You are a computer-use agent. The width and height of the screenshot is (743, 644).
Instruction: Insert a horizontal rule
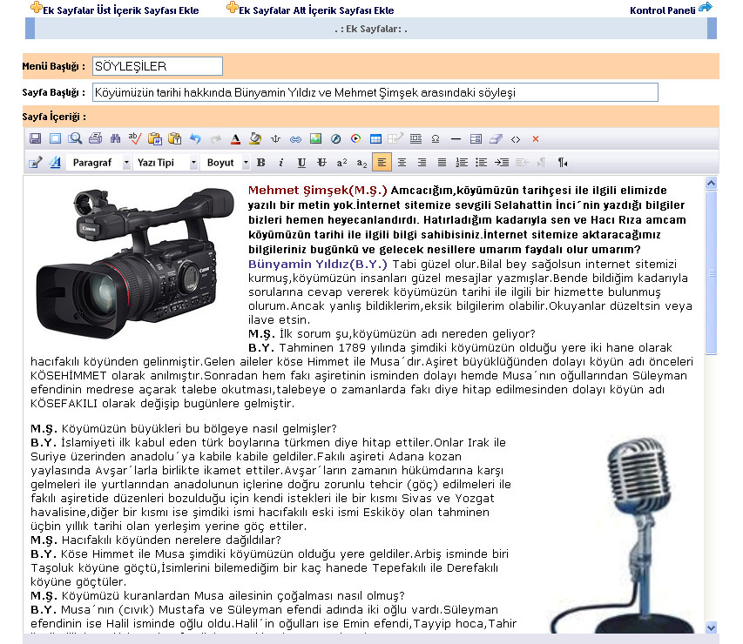coord(456,139)
